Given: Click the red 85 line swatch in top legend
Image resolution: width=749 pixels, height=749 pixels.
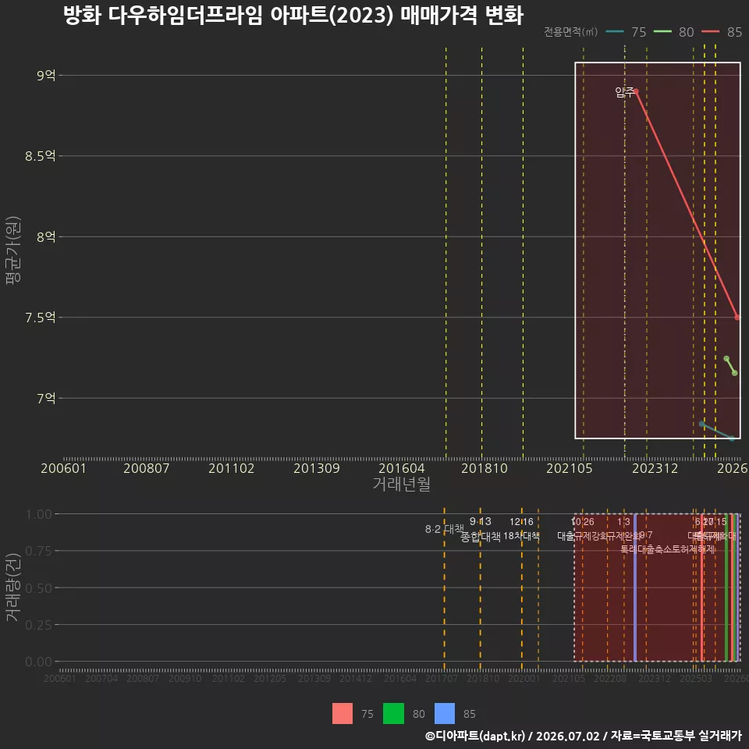Looking at the screenshot, I should [x=710, y=32].
